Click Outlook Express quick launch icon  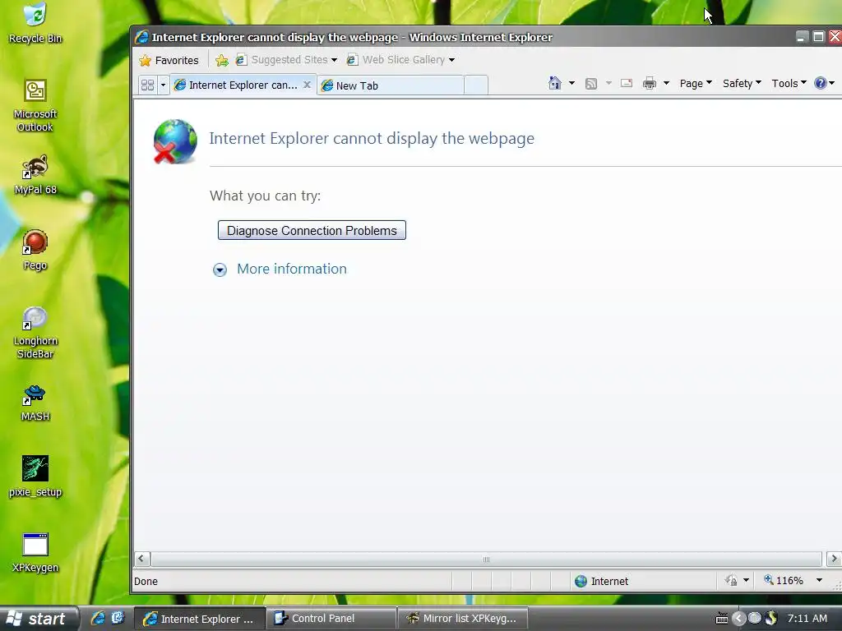(118, 618)
